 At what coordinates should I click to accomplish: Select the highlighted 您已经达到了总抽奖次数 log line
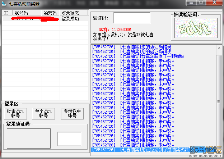pos(154,150)
